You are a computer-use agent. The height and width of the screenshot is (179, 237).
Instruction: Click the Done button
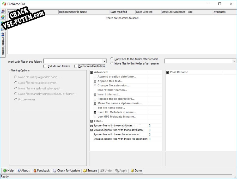point(136,171)
